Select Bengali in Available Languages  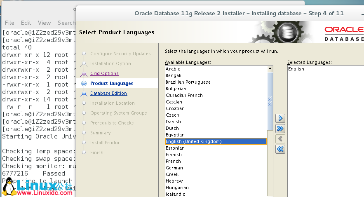pos(216,75)
